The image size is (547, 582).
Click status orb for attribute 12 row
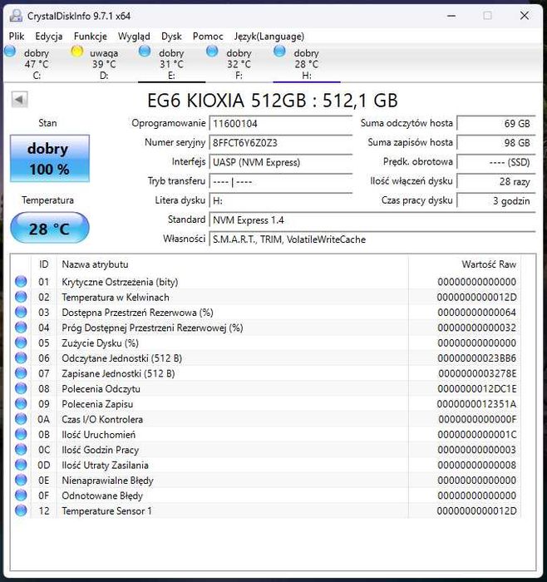pos(21,510)
